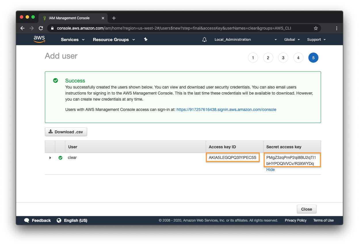This screenshot has width=359, height=246.
Task: Click English (US) language selector
Action: tap(72, 220)
